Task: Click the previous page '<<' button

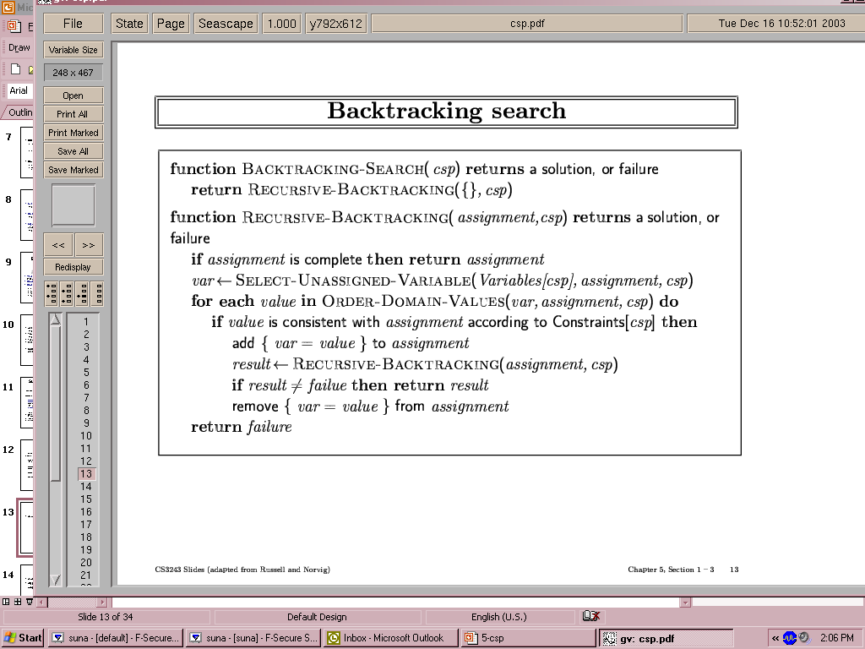Action: pos(58,245)
